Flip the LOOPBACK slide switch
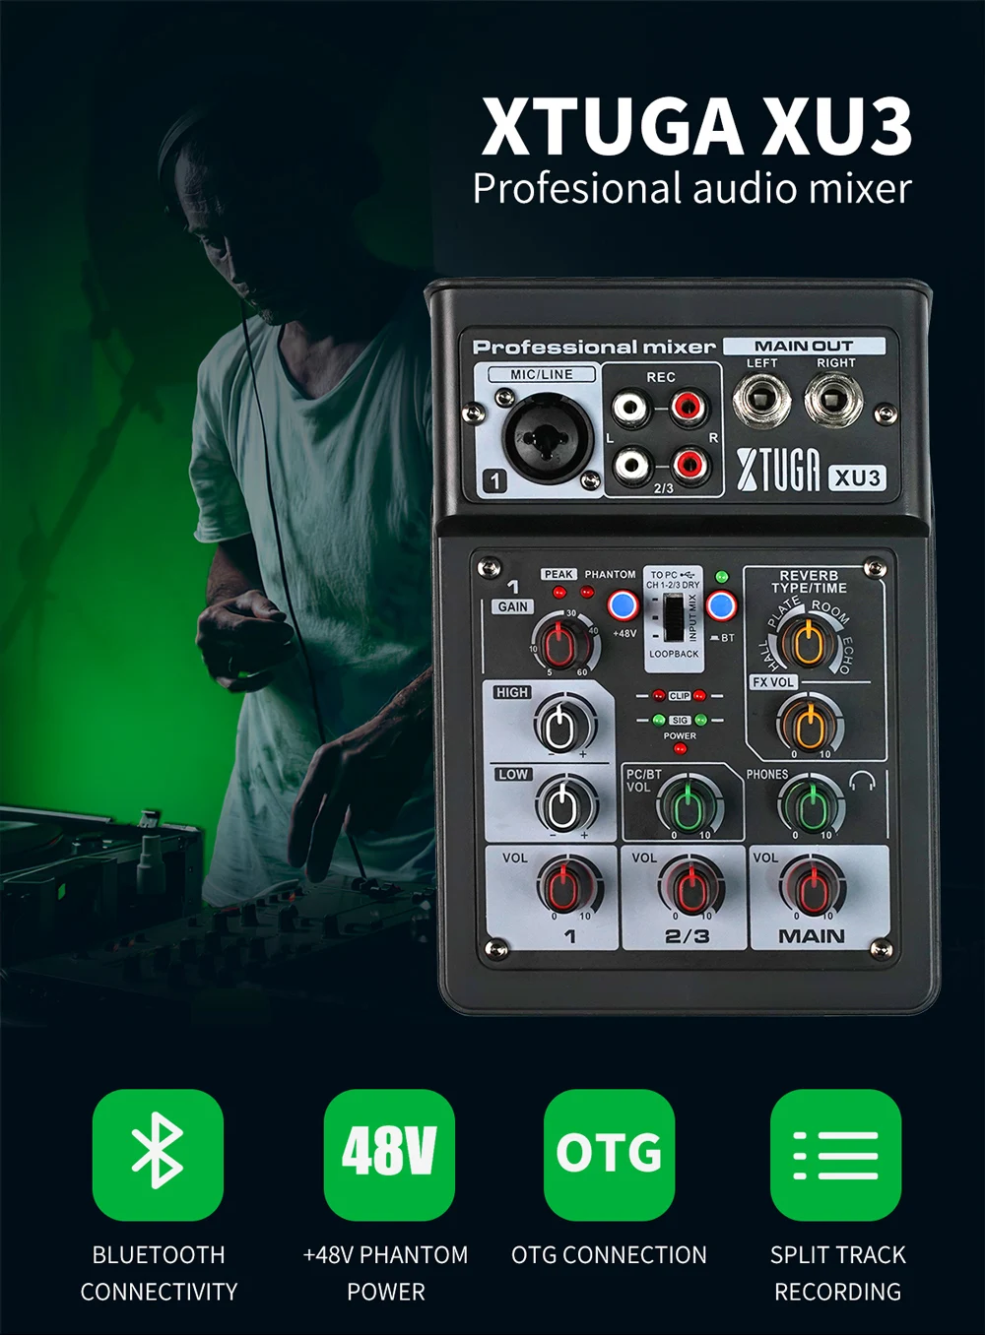Screen dimensions: 985x1335 tap(673, 617)
